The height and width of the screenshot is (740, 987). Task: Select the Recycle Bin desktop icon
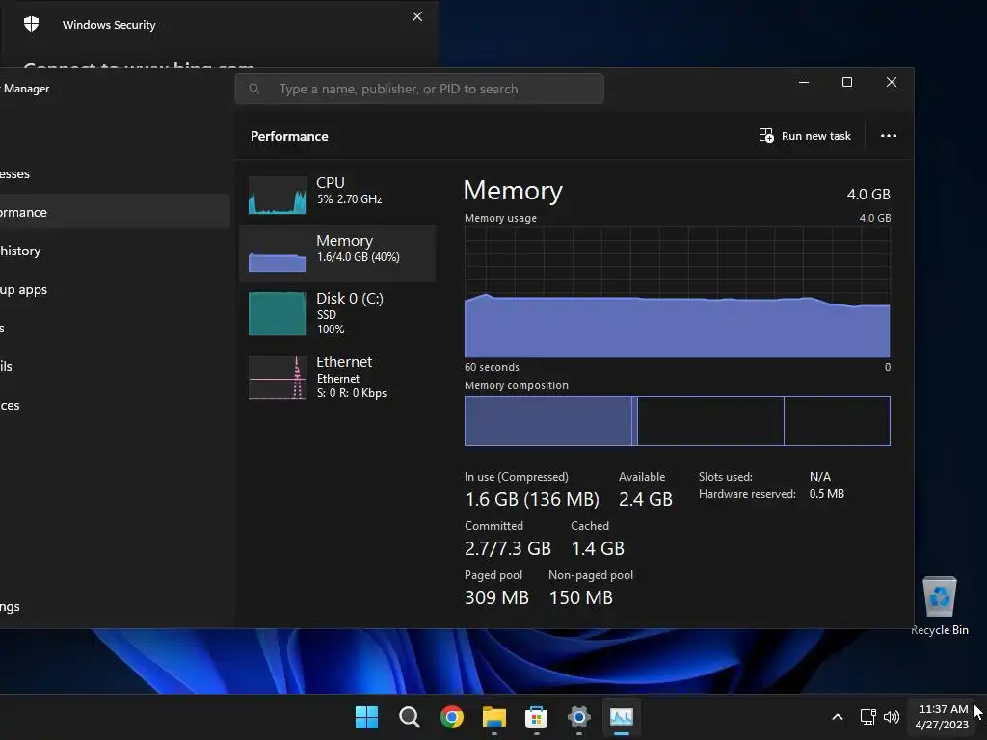[x=940, y=606]
